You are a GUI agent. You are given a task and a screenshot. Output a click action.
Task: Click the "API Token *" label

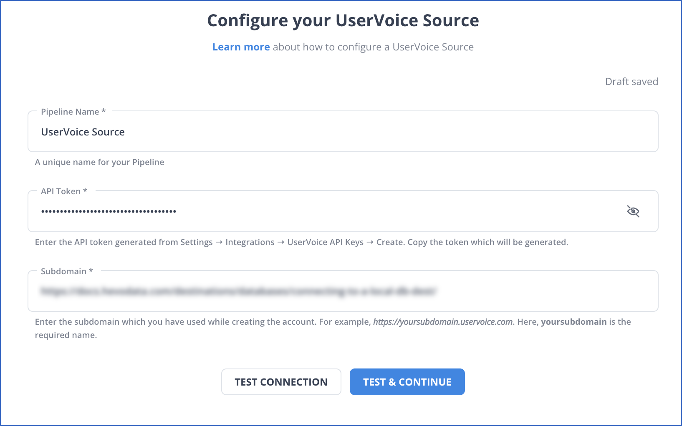pos(64,191)
